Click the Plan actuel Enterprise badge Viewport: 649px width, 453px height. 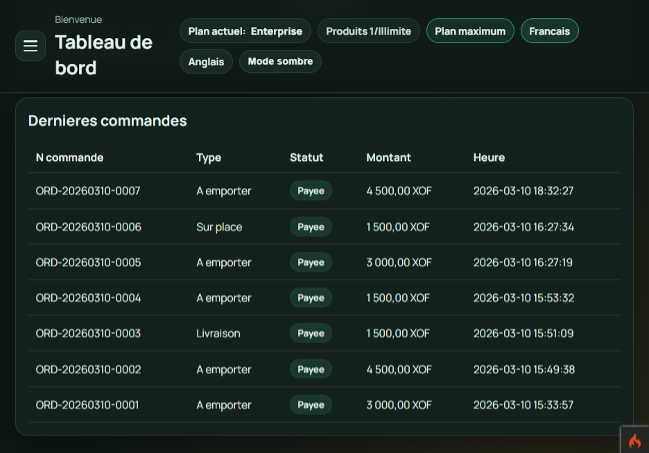click(245, 31)
